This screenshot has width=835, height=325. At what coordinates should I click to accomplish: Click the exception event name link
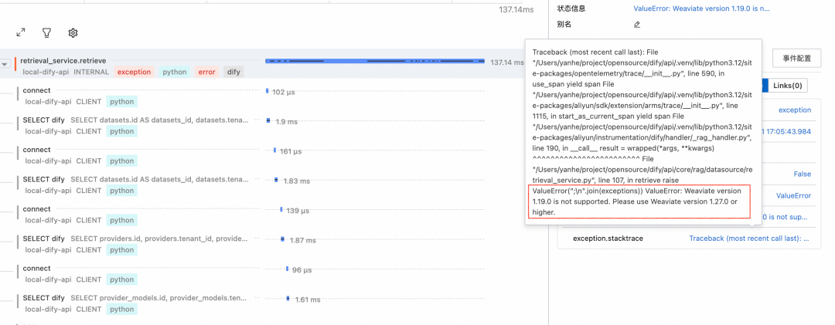(794, 110)
